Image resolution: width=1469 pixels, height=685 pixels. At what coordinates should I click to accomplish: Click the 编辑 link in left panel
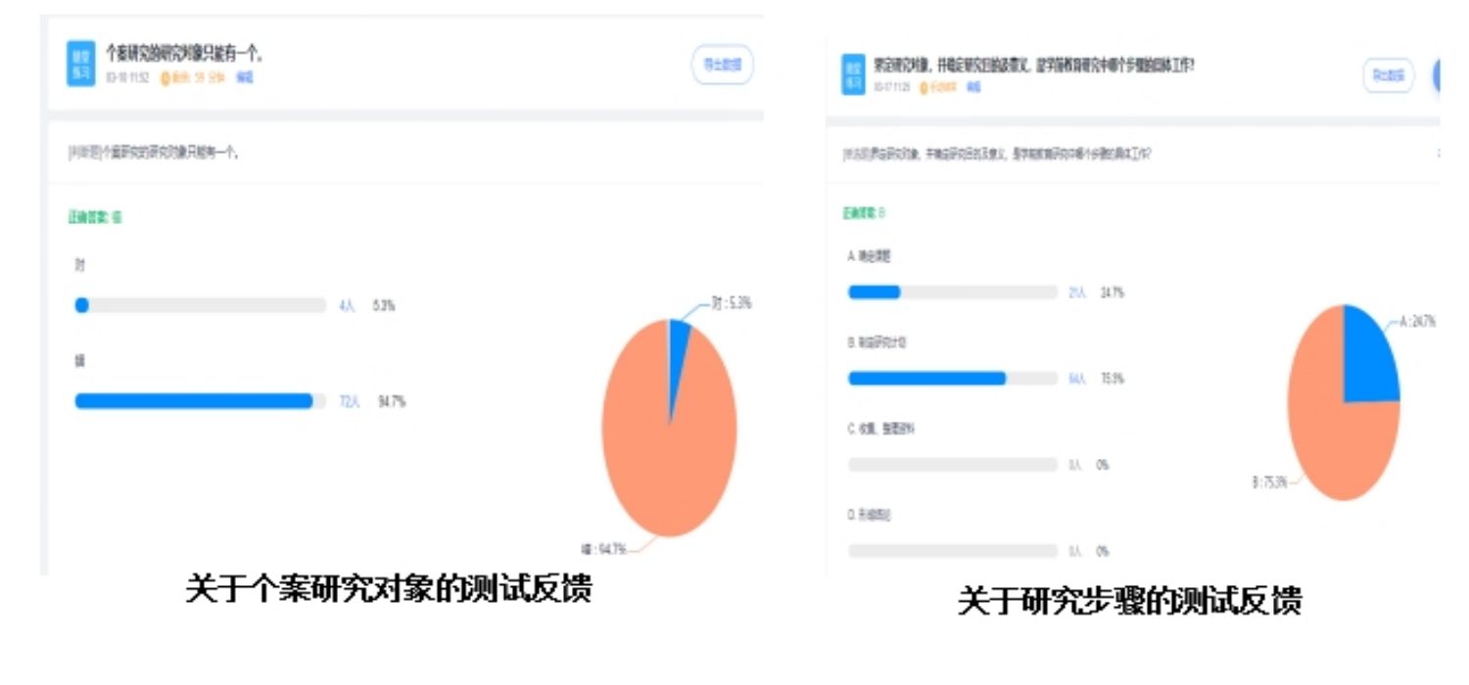click(x=244, y=78)
